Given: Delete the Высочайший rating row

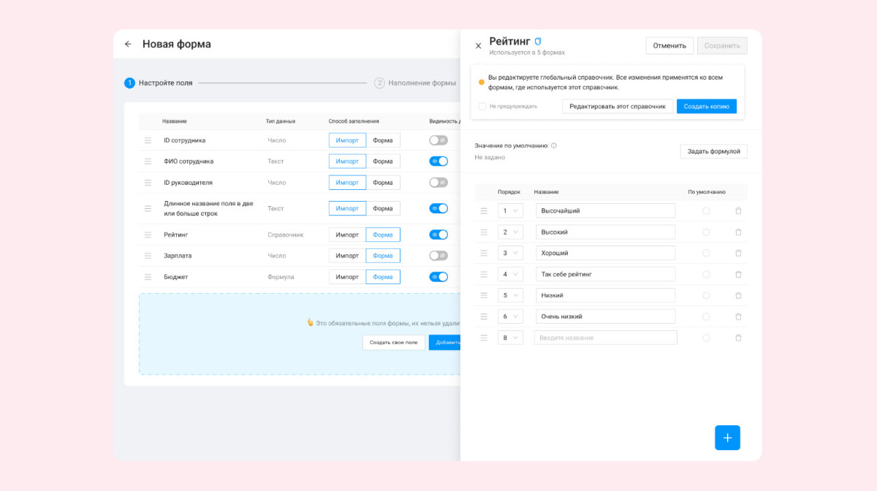Looking at the screenshot, I should point(738,210).
